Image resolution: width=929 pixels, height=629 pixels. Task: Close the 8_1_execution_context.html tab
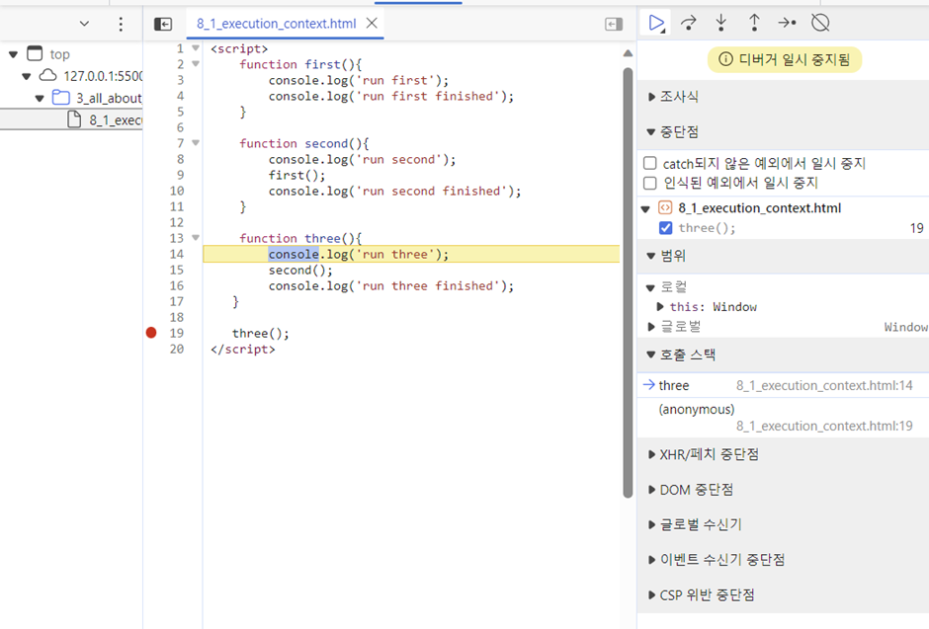372,23
